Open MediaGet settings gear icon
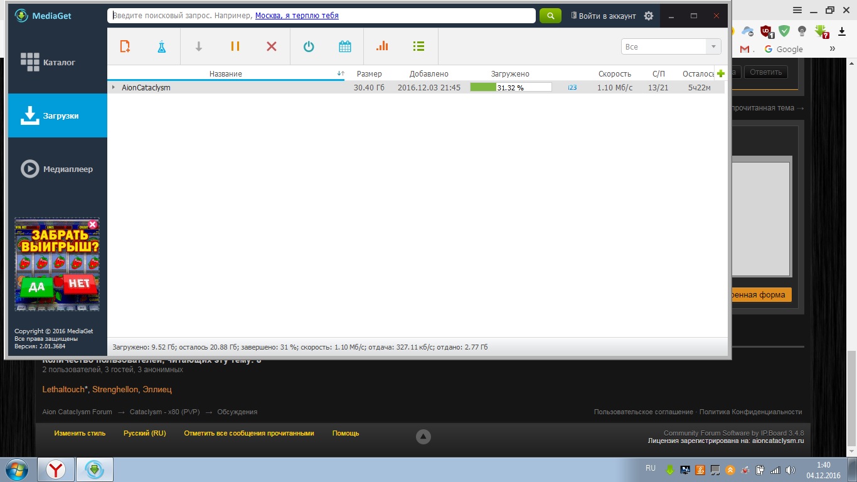 coord(649,16)
